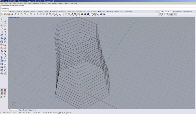196x114 pixels.
Task: Add a new viewport tab
Action: 35,110
